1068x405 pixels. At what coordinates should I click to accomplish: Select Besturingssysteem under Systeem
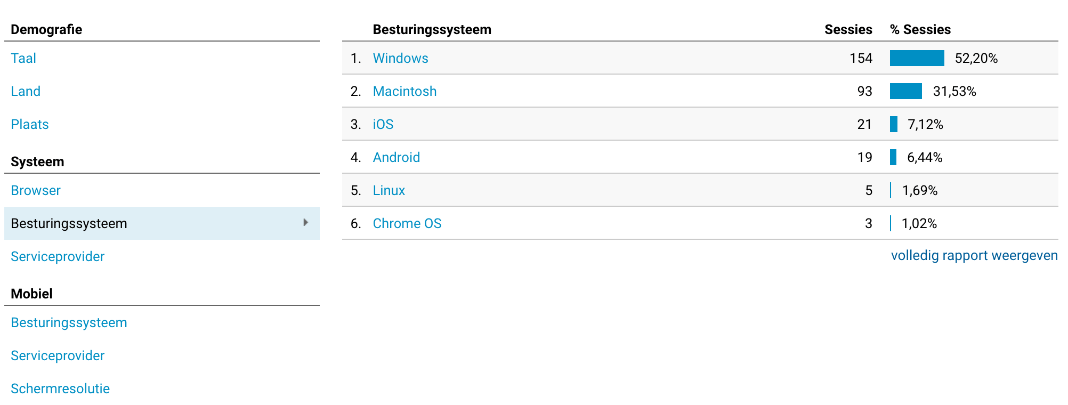(69, 223)
